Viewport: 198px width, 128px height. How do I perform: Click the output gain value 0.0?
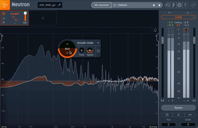pyautogui.click(x=194, y=101)
